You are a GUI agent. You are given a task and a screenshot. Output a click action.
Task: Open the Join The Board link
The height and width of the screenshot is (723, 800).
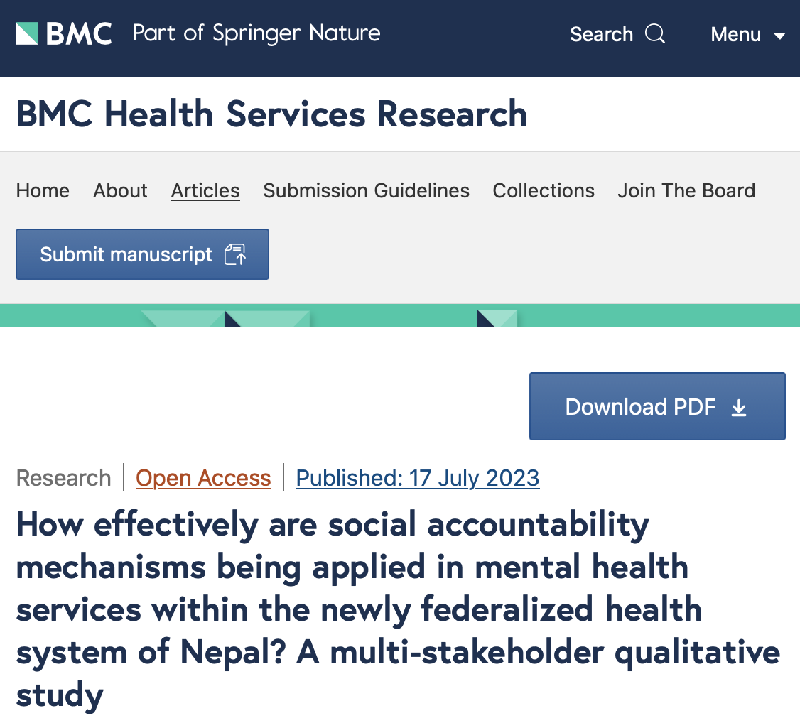pos(686,190)
